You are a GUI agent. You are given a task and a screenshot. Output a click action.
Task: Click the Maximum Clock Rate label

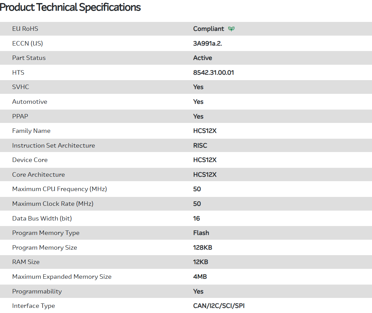(x=53, y=204)
